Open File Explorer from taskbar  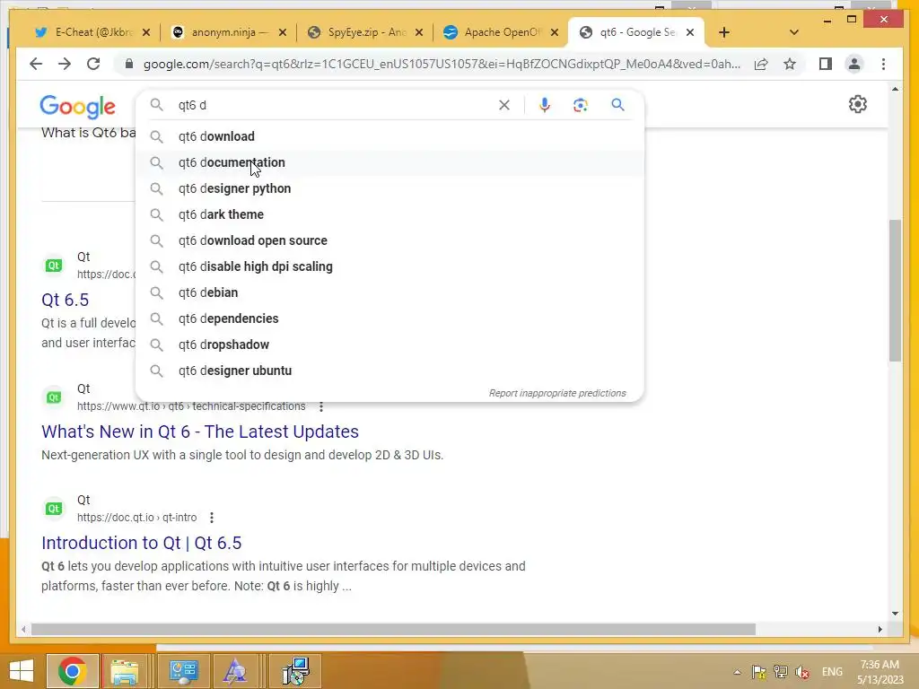tap(124, 671)
